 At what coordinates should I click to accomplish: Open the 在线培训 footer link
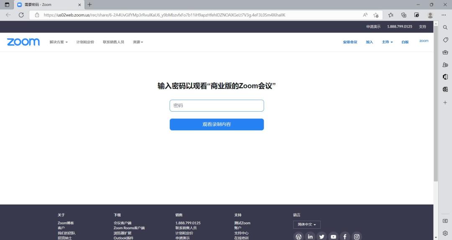[241, 238]
